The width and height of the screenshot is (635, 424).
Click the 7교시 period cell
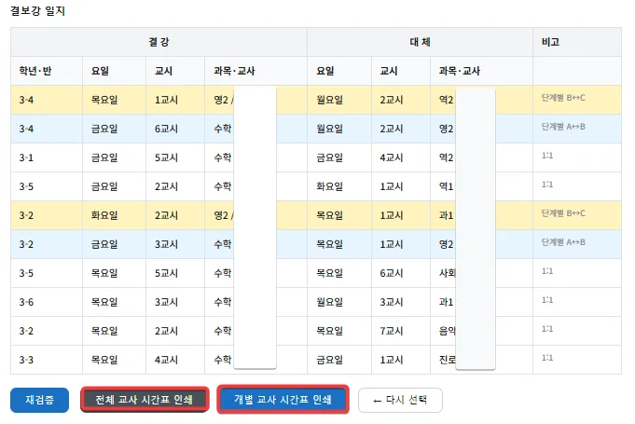401,331
